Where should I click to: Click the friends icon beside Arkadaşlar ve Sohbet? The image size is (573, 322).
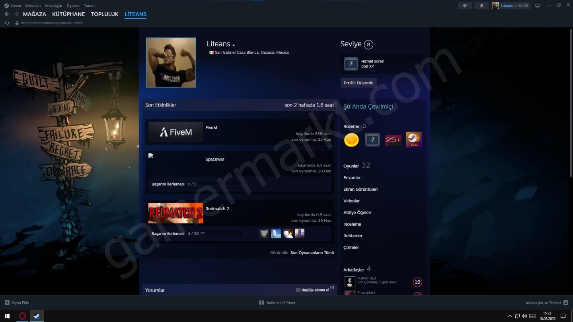pos(565,303)
